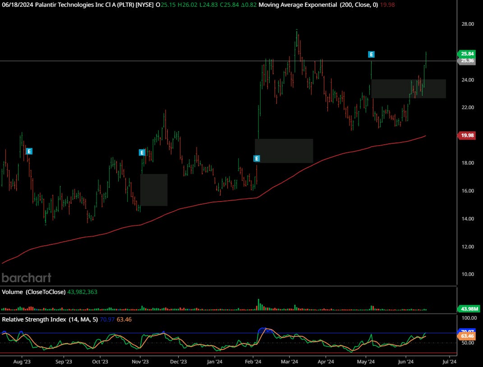Click the Moving Average Exponential (200, Close, 0) label
Viewport: 483px width, 367px height.
point(318,5)
